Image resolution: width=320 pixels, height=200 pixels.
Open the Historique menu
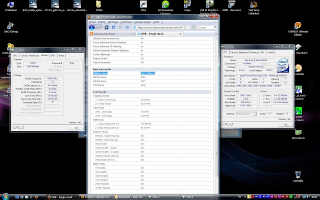(126, 22)
